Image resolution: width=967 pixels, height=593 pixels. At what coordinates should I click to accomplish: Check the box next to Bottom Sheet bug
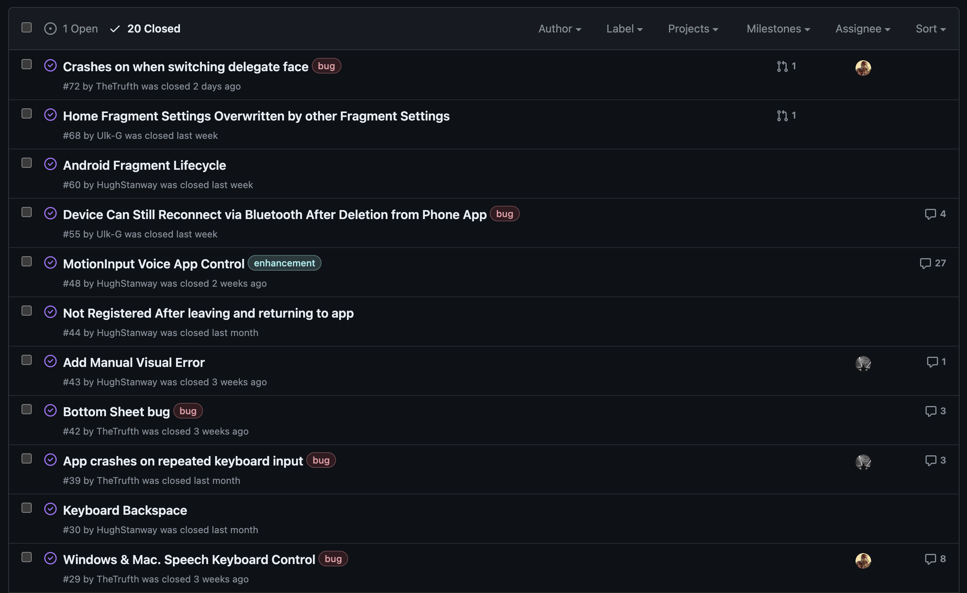click(x=27, y=409)
